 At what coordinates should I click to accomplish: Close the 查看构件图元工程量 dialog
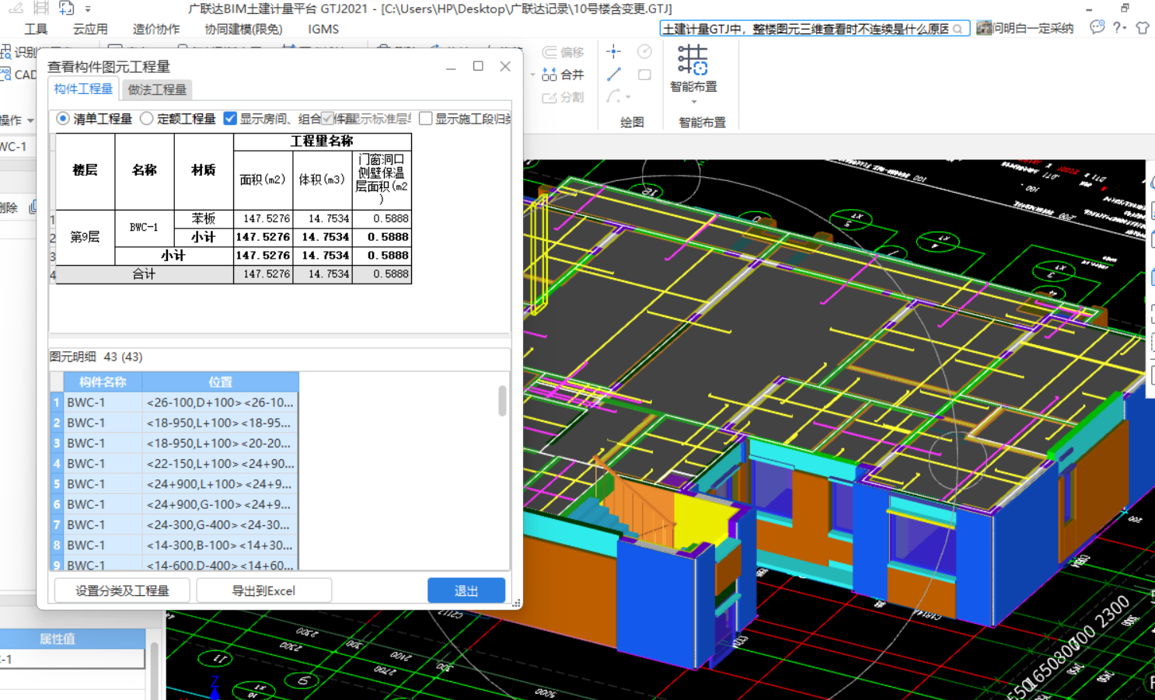tap(505, 67)
